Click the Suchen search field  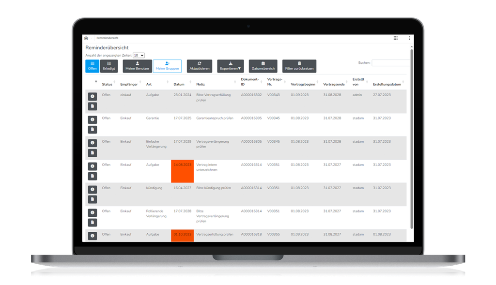(391, 63)
